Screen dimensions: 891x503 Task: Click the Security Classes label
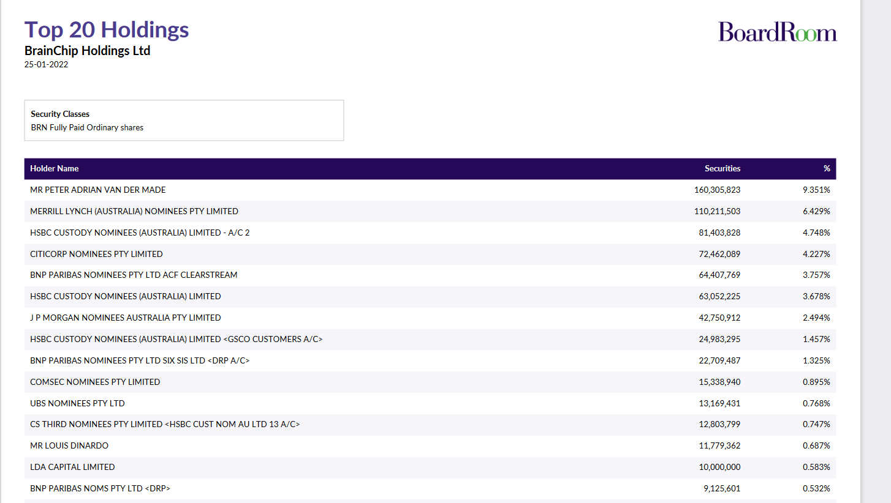(60, 114)
